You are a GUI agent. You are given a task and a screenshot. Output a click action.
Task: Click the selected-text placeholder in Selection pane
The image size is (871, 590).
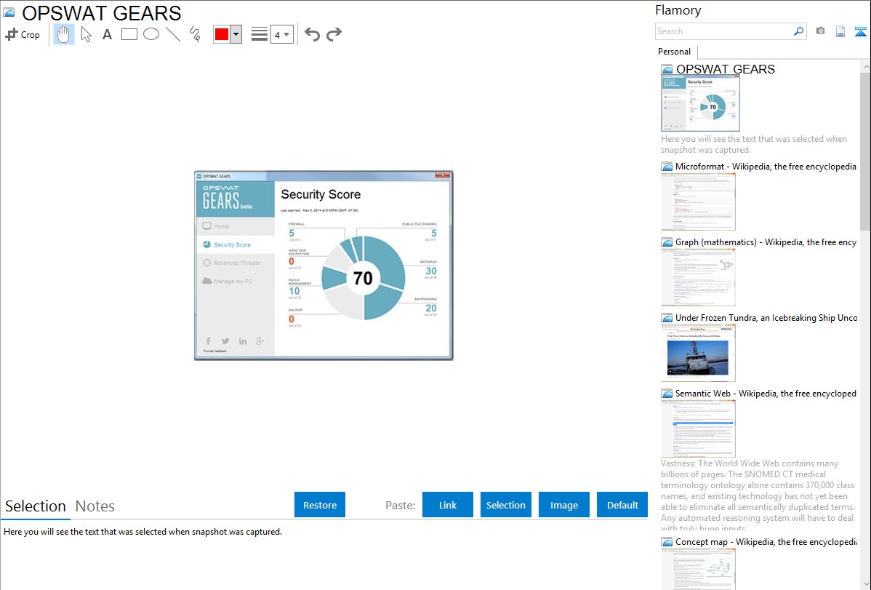point(143,532)
